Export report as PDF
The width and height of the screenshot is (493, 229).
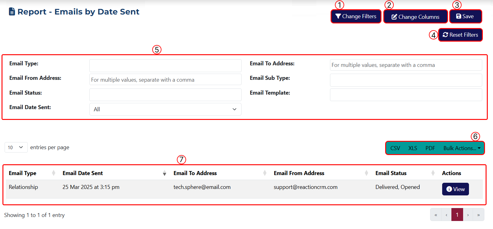tap(430, 148)
